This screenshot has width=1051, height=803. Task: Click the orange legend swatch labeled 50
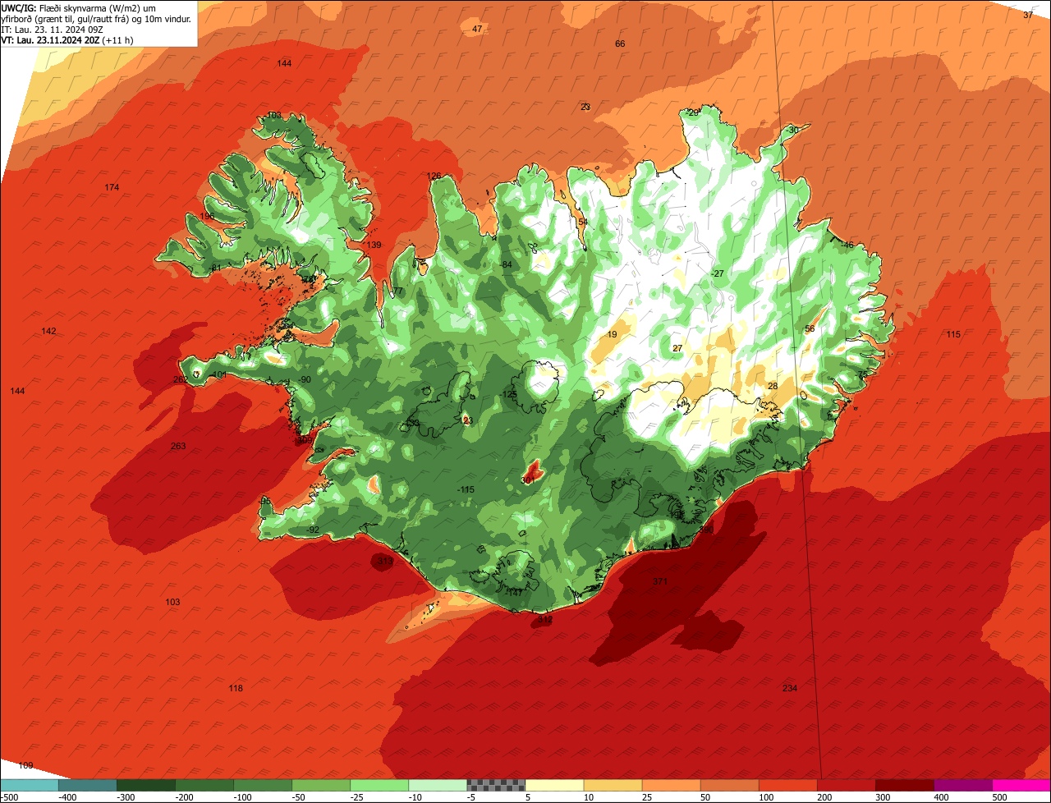[729, 785]
